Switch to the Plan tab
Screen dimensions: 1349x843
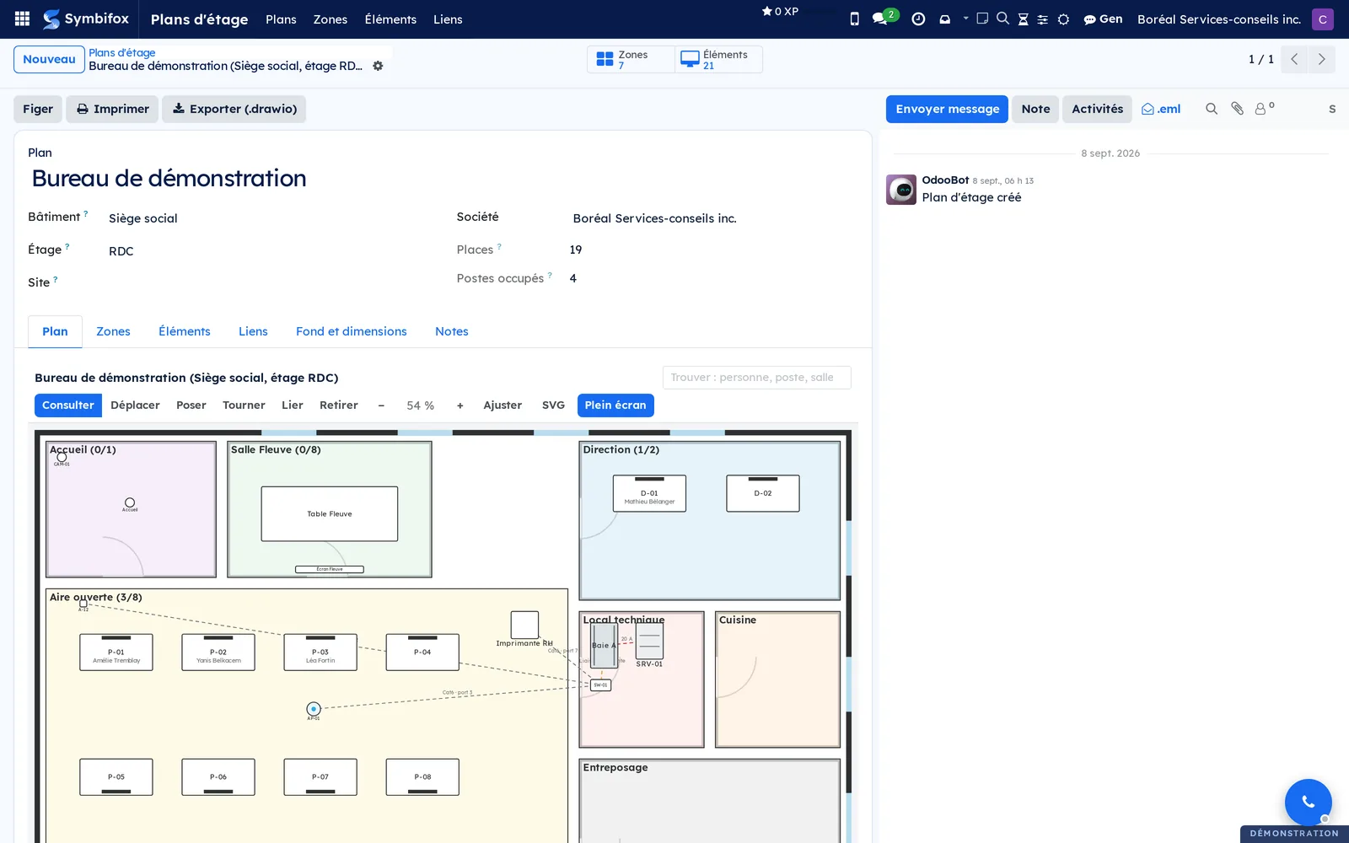coord(55,331)
